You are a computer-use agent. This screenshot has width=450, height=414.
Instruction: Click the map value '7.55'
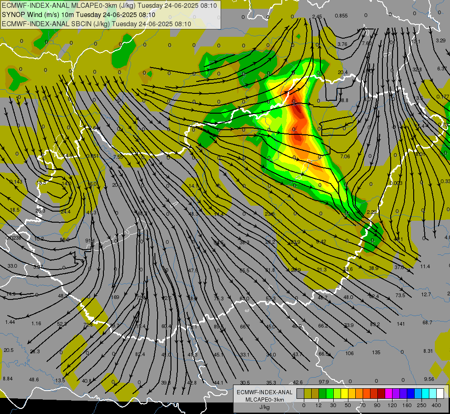(118, 157)
